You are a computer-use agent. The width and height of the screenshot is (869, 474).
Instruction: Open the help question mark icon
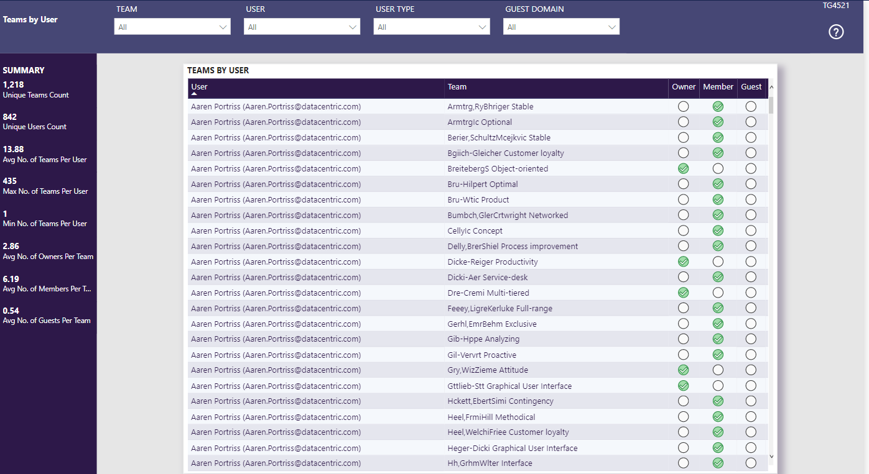point(836,32)
